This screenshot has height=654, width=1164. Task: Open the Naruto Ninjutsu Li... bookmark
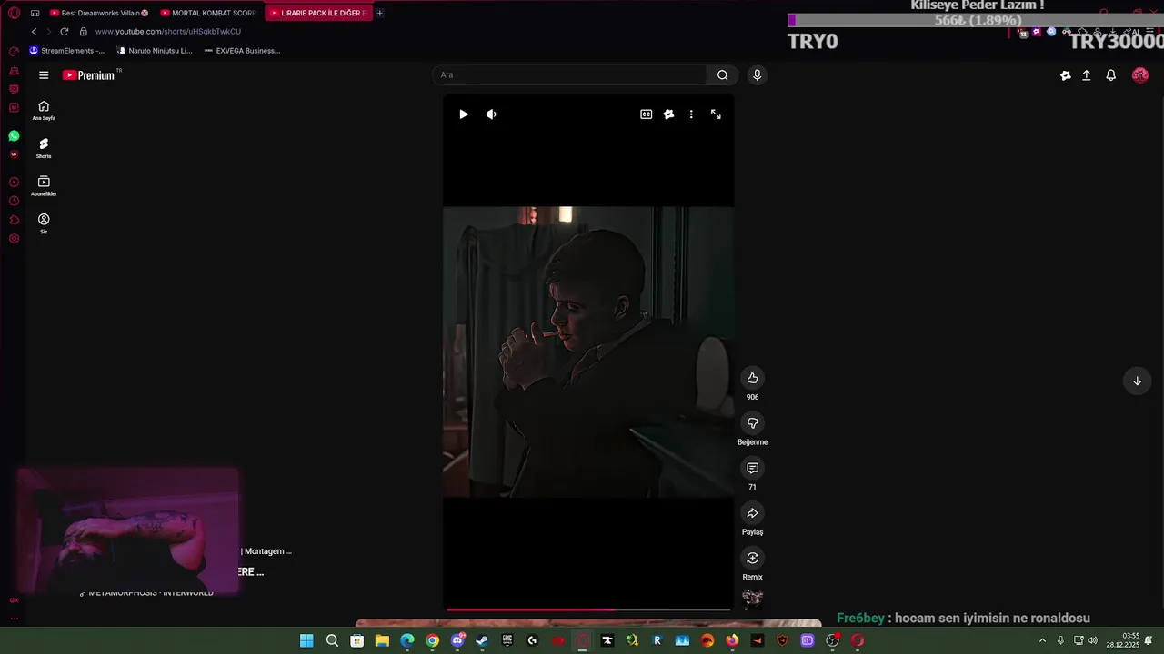point(155,51)
